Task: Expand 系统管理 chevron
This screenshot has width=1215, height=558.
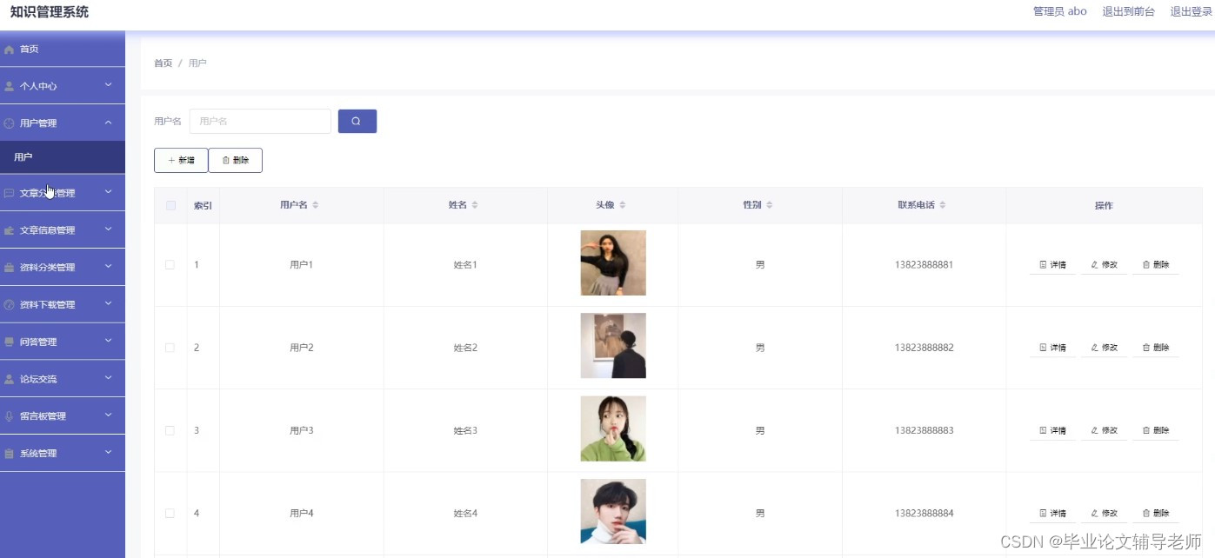Action: tap(109, 453)
